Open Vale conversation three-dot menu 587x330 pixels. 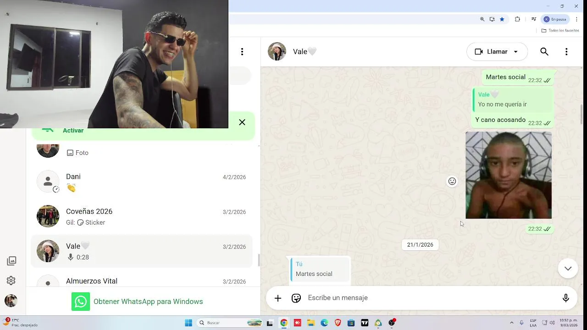point(566,52)
